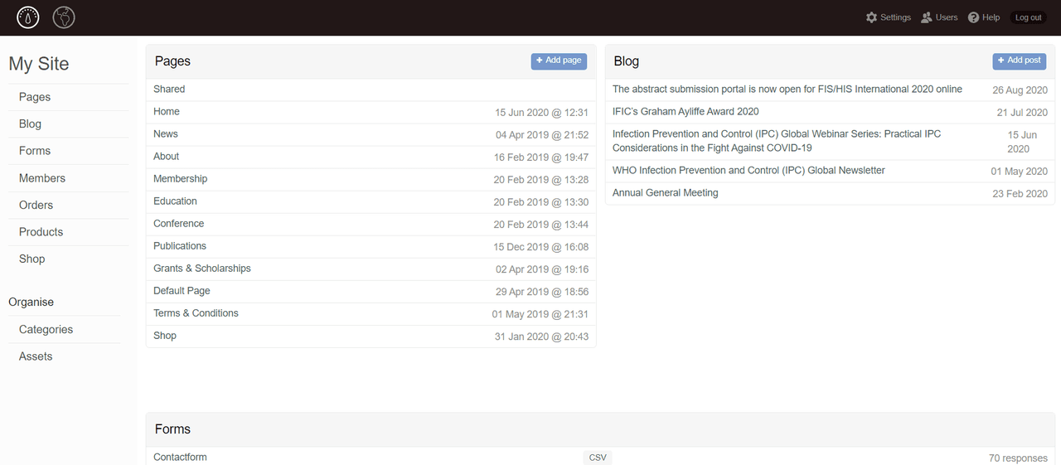This screenshot has width=1061, height=465.
Task: Go to Products in the sidebar
Action: coord(41,232)
